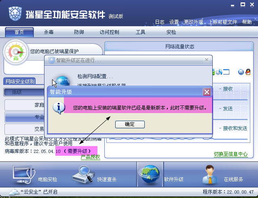Click the Rising lion shield logo
The image size is (258, 198).
(x=15, y=13)
